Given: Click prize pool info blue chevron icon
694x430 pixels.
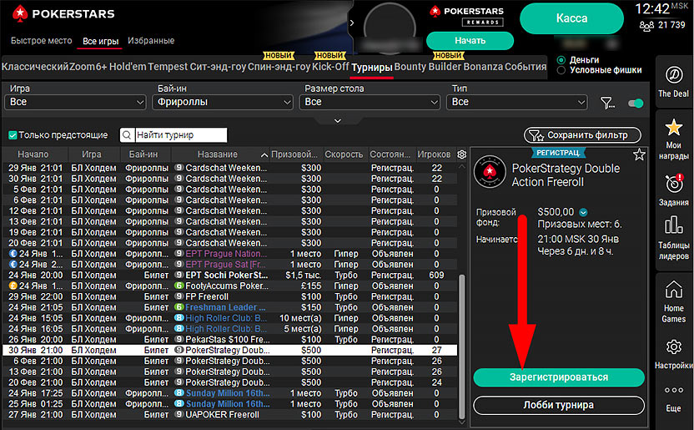Looking at the screenshot, I should [x=583, y=212].
